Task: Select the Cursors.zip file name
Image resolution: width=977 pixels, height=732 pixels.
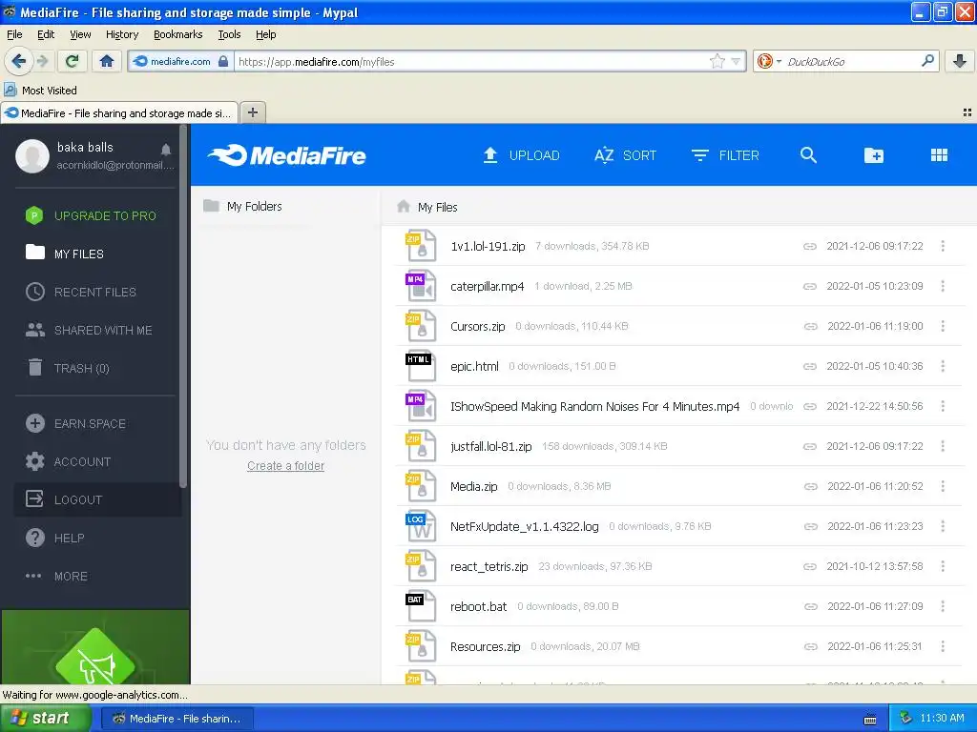Action: tap(478, 326)
